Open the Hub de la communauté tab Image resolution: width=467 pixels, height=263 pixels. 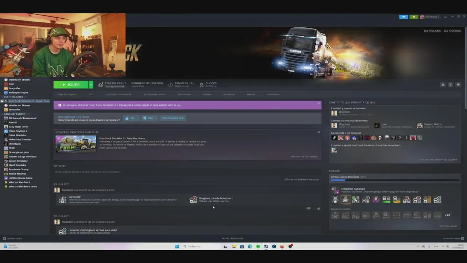[x=118, y=94]
